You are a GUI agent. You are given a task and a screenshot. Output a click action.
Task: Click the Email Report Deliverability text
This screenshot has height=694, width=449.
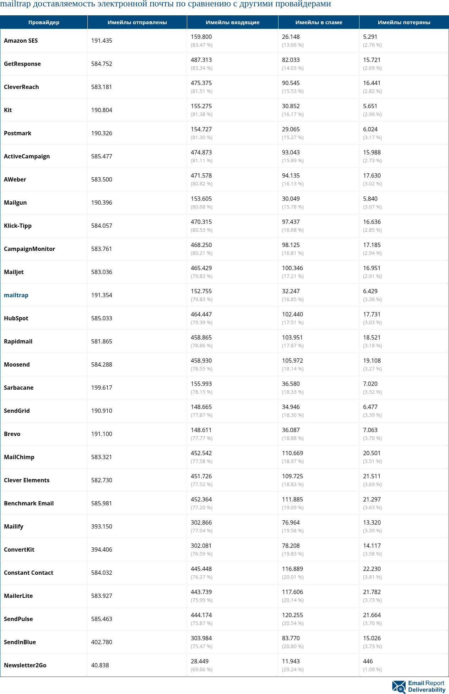(426, 686)
